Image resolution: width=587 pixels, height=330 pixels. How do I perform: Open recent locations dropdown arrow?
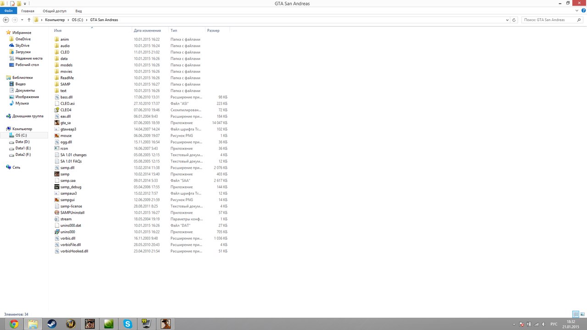22,20
